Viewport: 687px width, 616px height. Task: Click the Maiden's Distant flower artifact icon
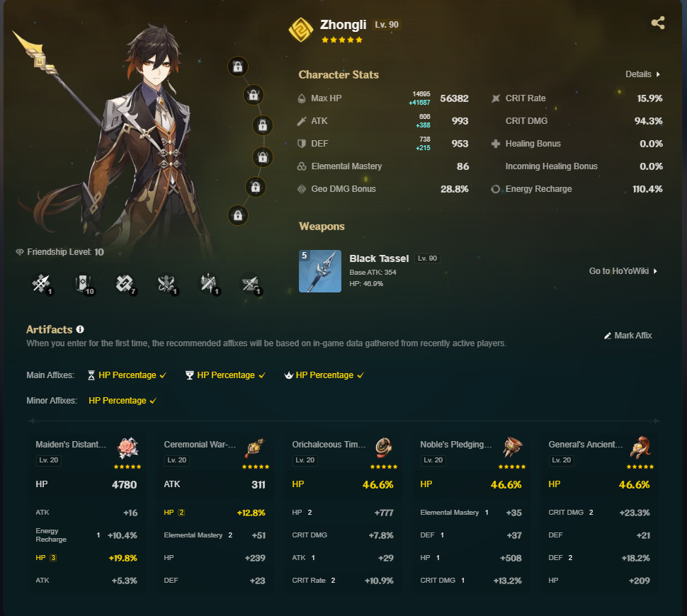(128, 448)
